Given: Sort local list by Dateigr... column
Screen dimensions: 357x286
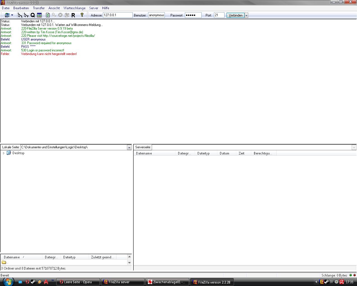Looking at the screenshot, I should point(52,257).
